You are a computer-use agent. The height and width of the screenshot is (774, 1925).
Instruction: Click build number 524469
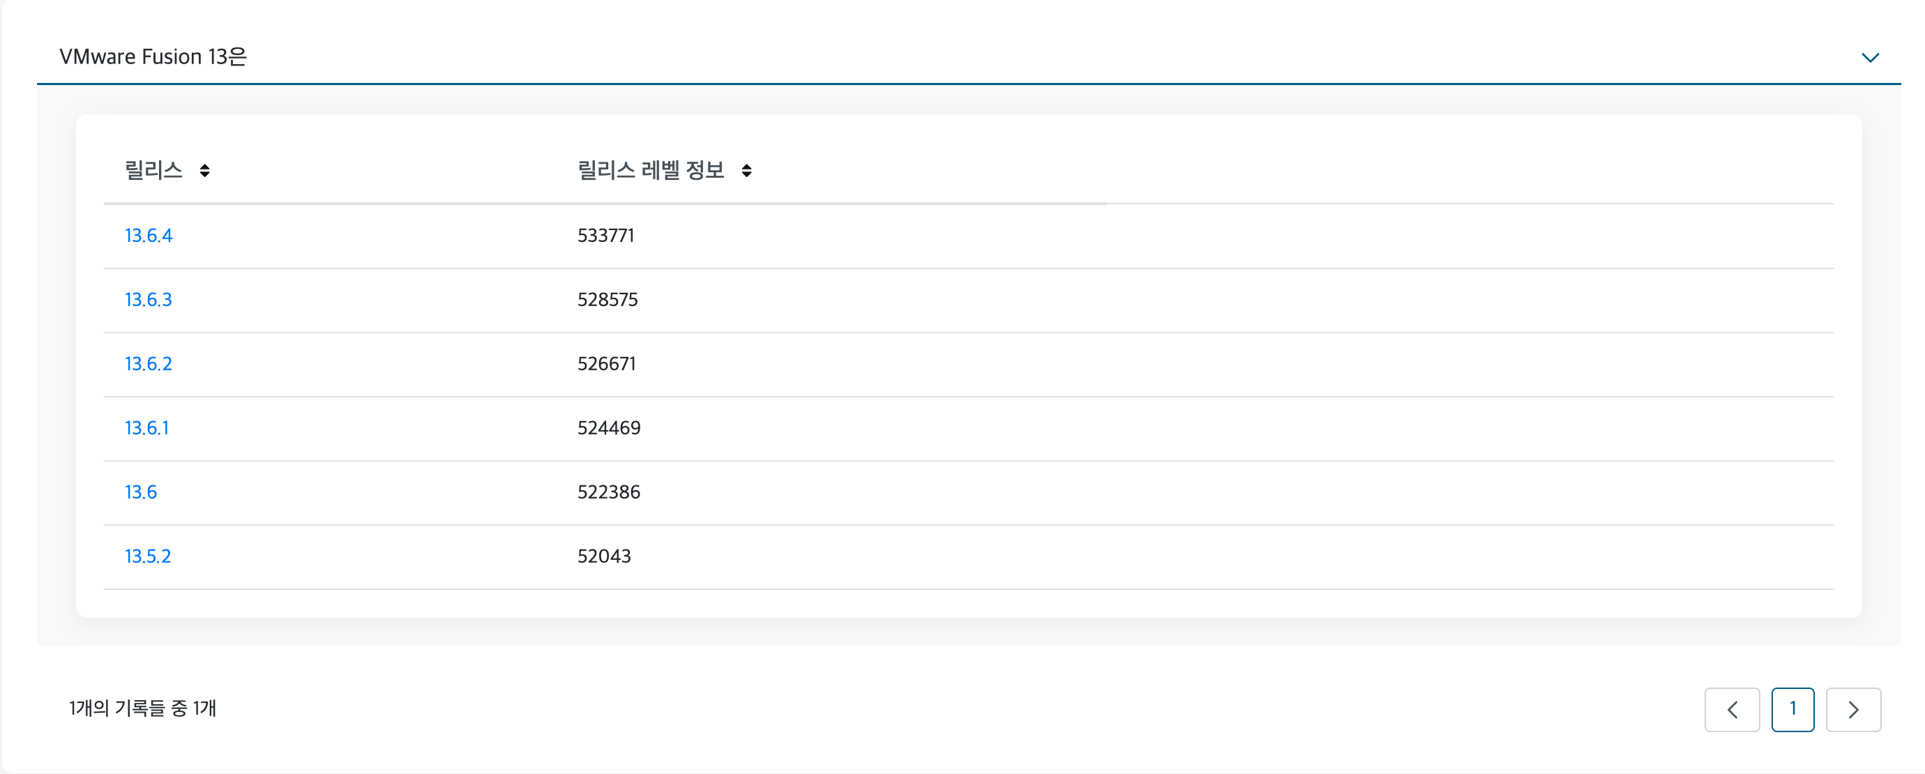(609, 429)
